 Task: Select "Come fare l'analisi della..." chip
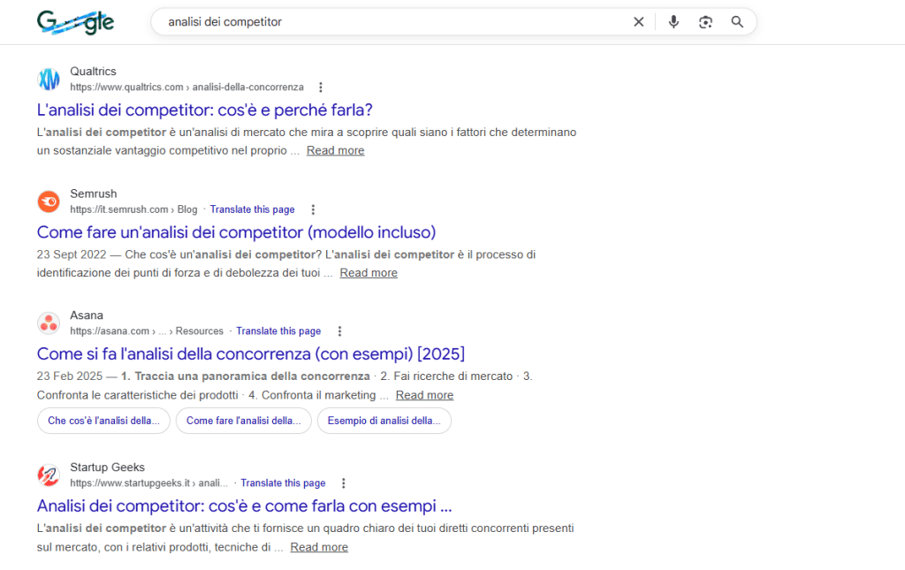(x=244, y=421)
